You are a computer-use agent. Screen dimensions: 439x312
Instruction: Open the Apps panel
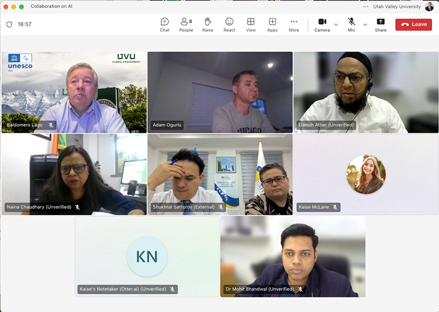tap(272, 24)
